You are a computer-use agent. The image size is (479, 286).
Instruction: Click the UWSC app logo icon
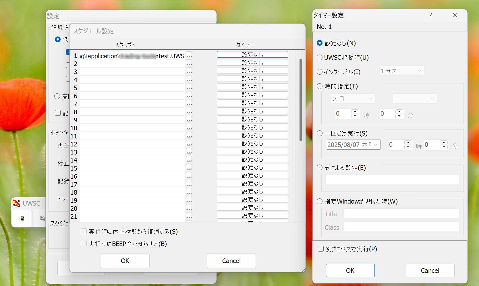click(x=16, y=203)
